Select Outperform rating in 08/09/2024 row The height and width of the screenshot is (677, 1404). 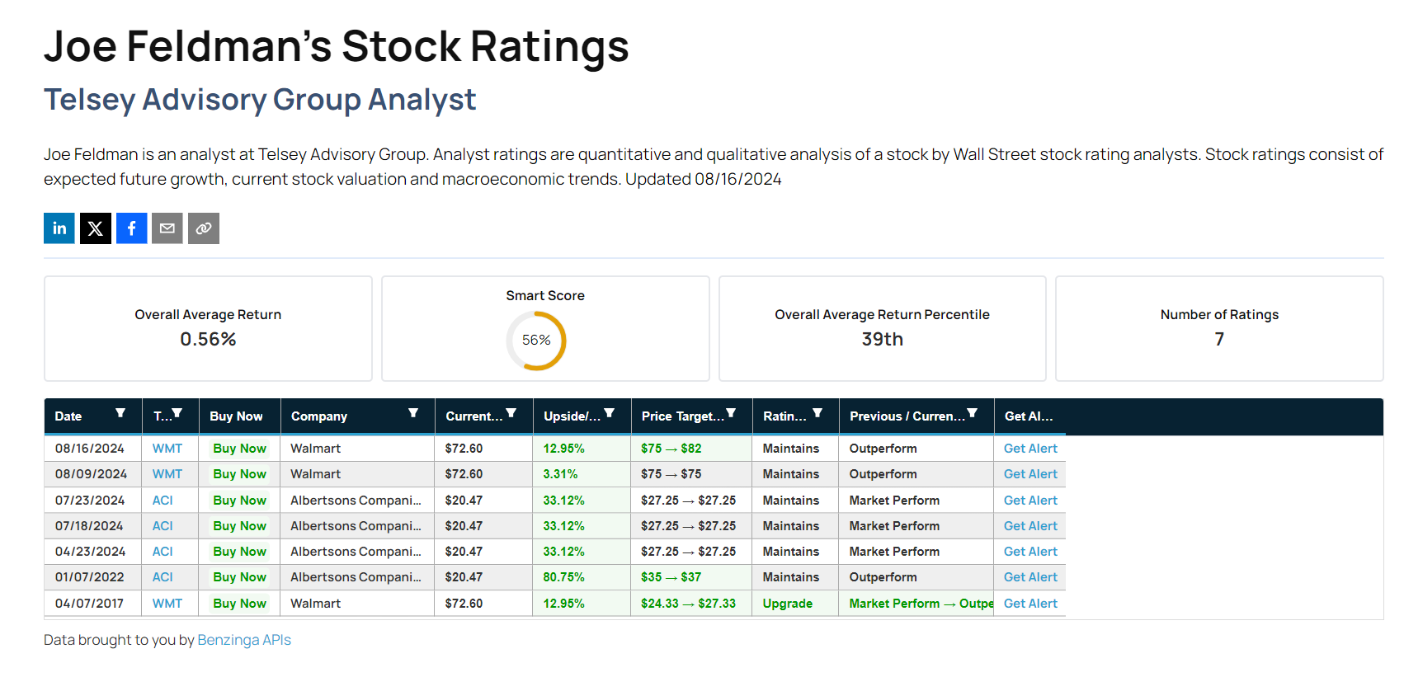[x=916, y=474]
